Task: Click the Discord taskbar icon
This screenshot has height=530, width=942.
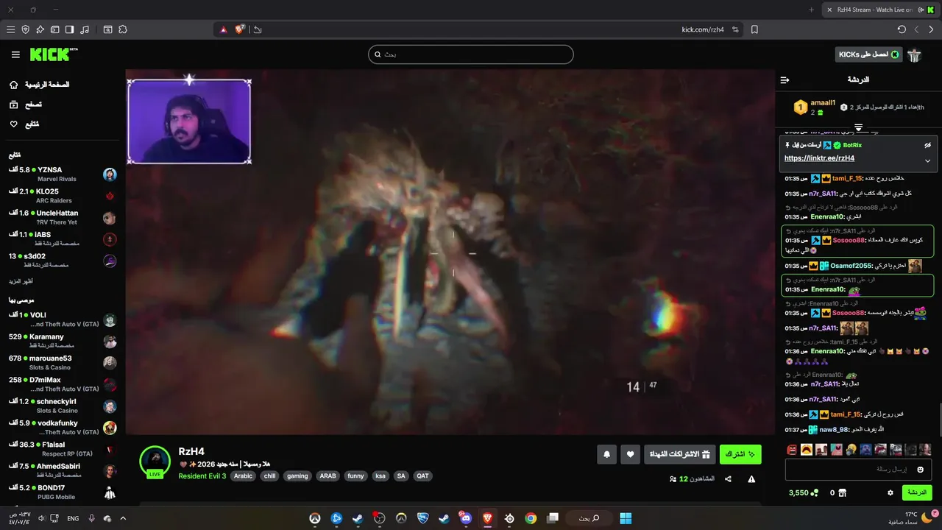Action: click(x=465, y=518)
